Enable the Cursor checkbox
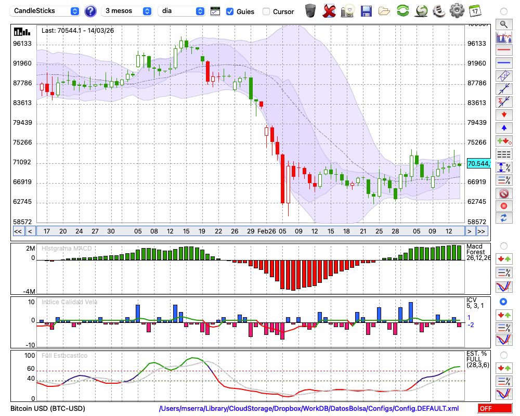 click(266, 11)
